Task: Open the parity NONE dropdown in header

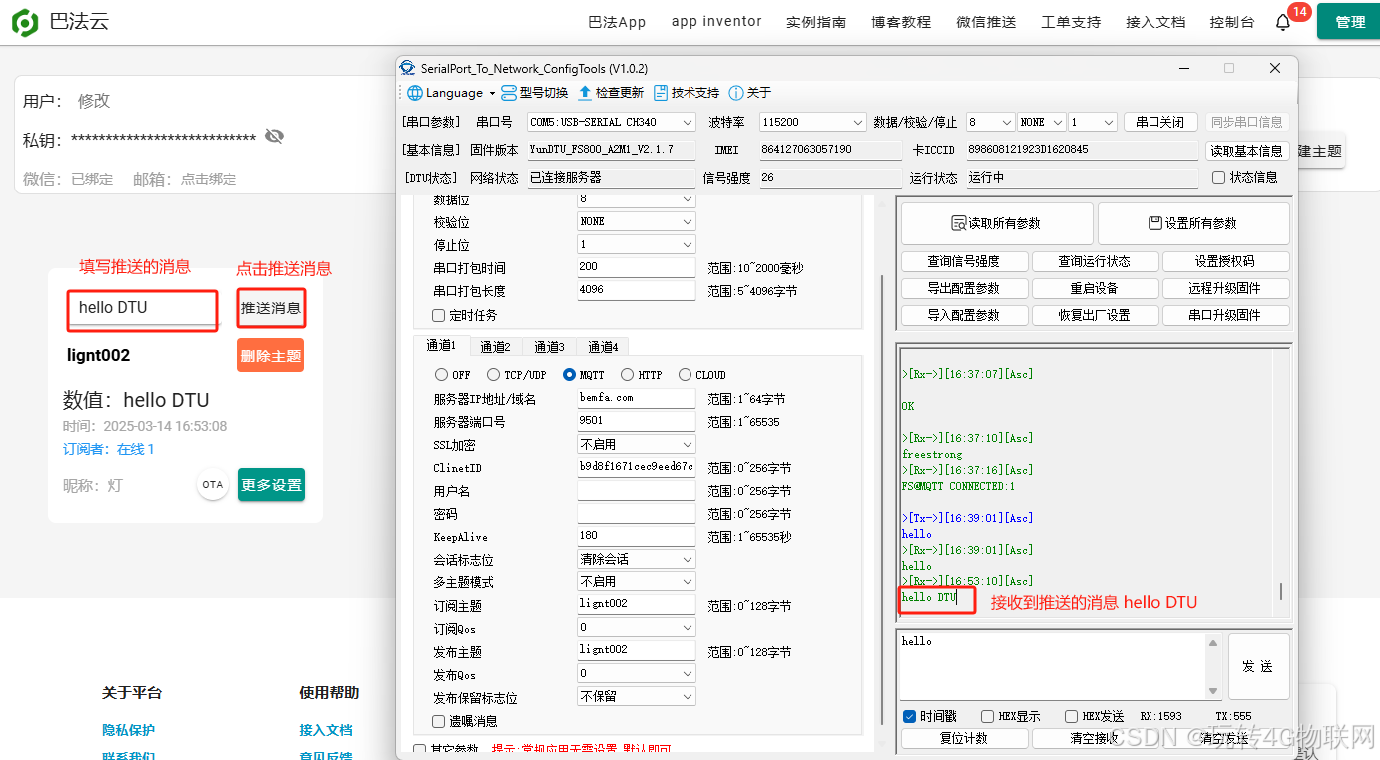Action: pyautogui.click(x=1041, y=122)
